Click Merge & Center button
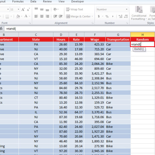The width and height of the screenshot is (155, 155). pos(78,16)
